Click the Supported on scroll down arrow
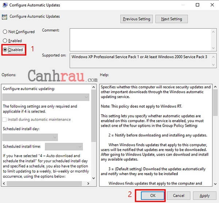This screenshot has height=203, width=219. pos(213,65)
